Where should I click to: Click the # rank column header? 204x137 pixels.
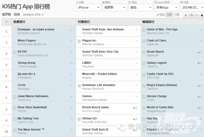[6, 22]
